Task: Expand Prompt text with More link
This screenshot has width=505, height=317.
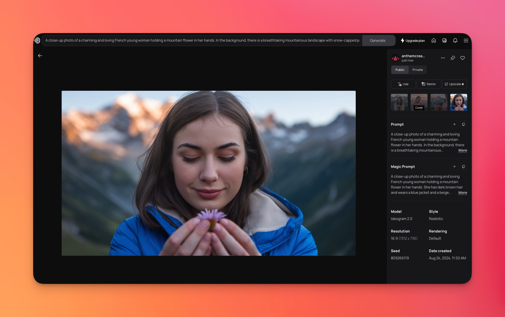Action: coord(463,151)
